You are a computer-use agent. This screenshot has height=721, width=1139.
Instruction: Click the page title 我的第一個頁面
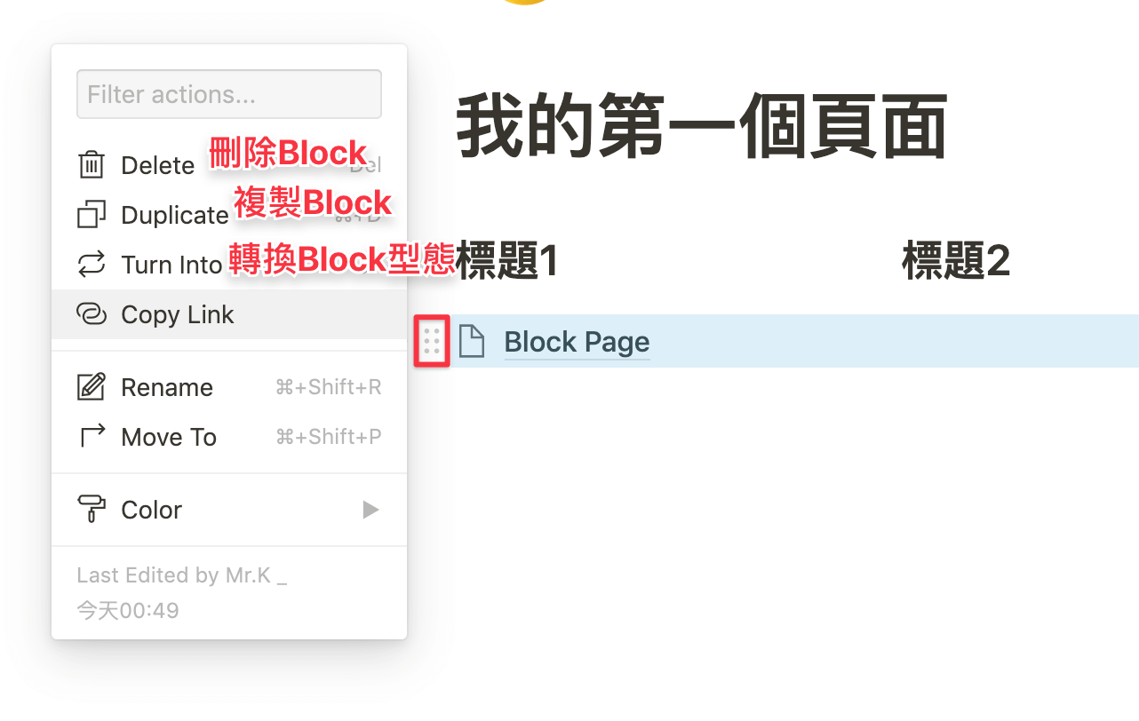click(701, 130)
